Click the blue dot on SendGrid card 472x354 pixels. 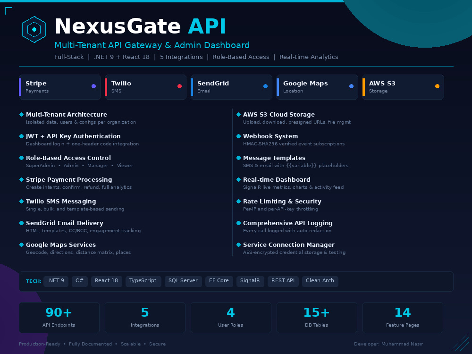265,86
